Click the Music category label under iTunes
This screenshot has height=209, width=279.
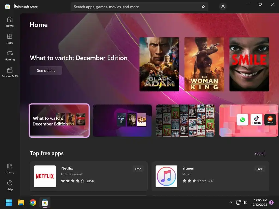pyautogui.click(x=187, y=174)
